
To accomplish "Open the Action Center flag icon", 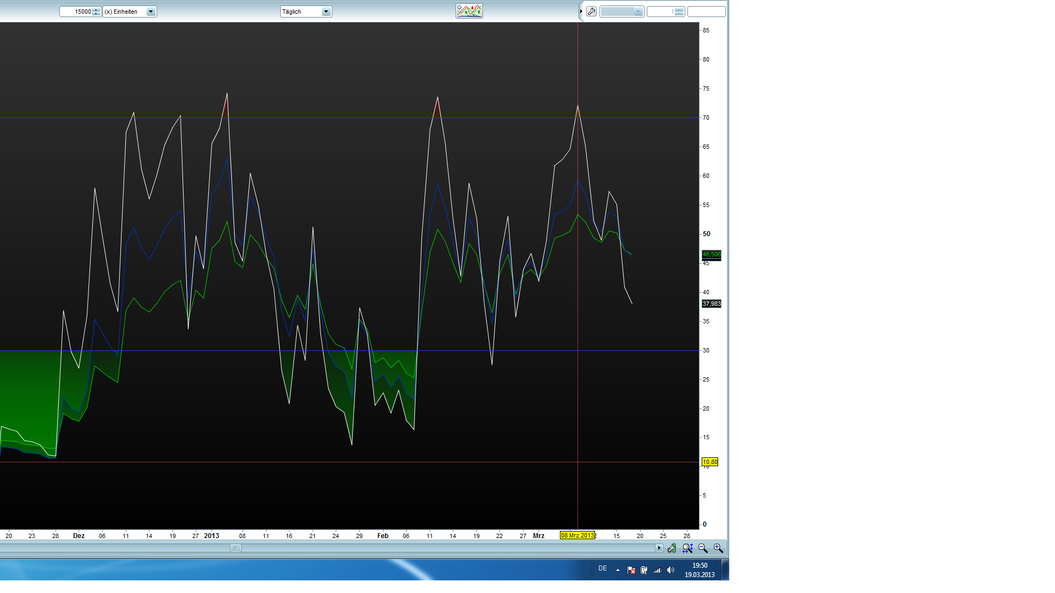I will (x=631, y=570).
